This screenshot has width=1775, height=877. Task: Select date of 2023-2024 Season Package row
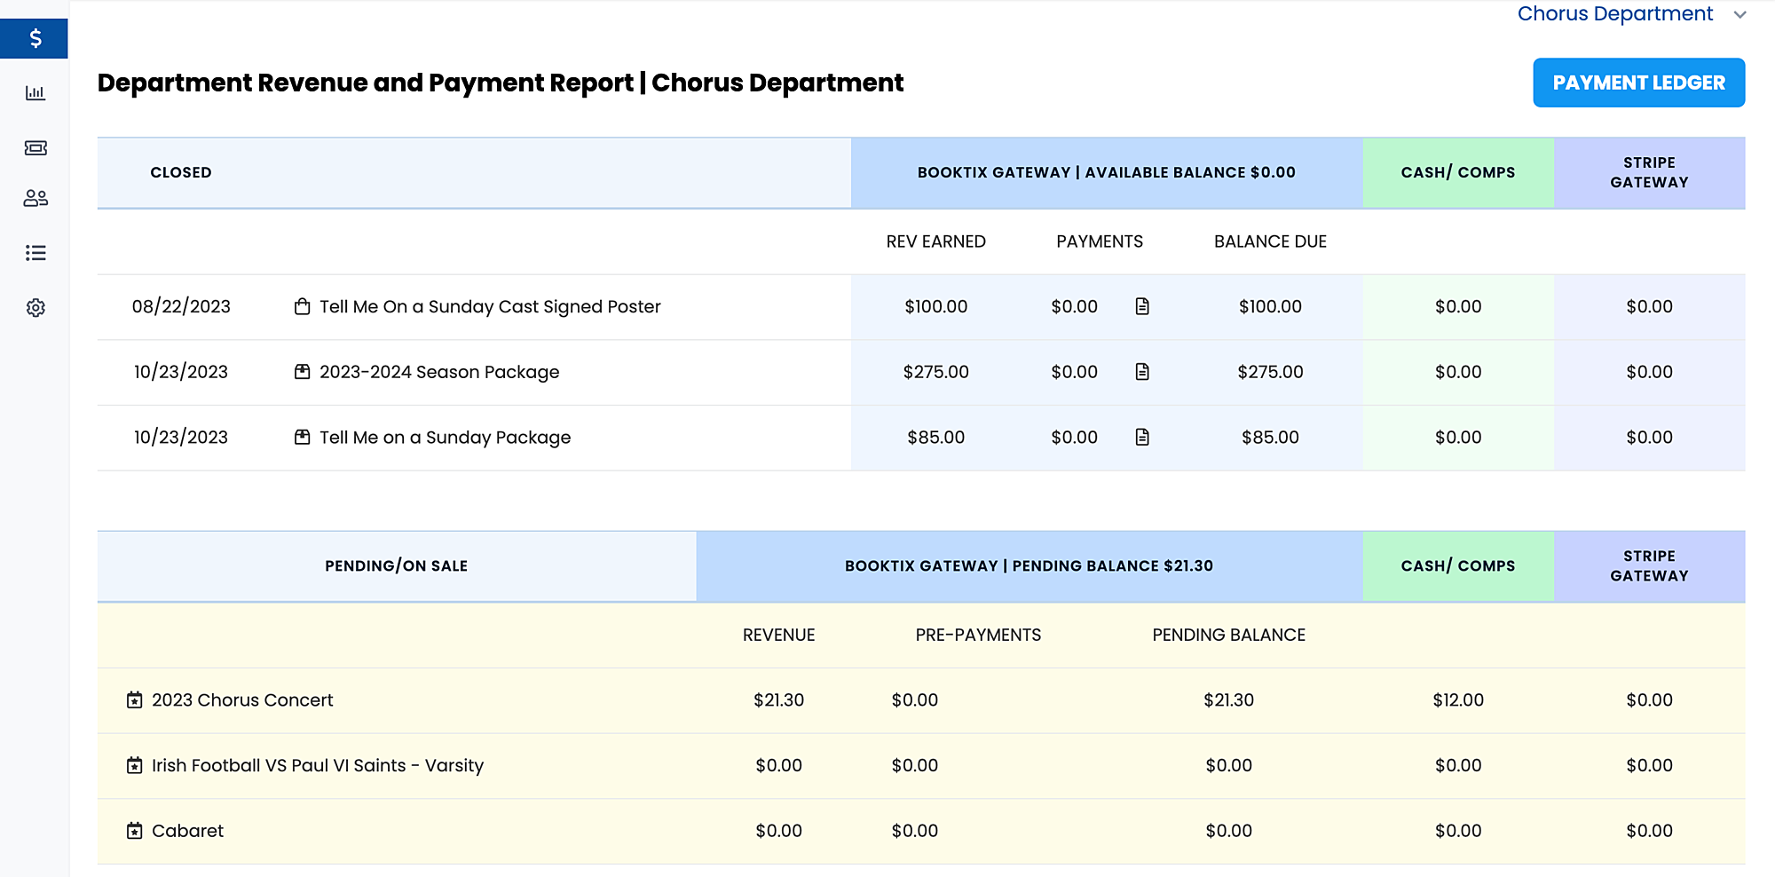click(181, 372)
